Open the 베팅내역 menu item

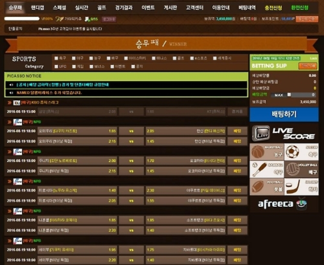[247, 8]
